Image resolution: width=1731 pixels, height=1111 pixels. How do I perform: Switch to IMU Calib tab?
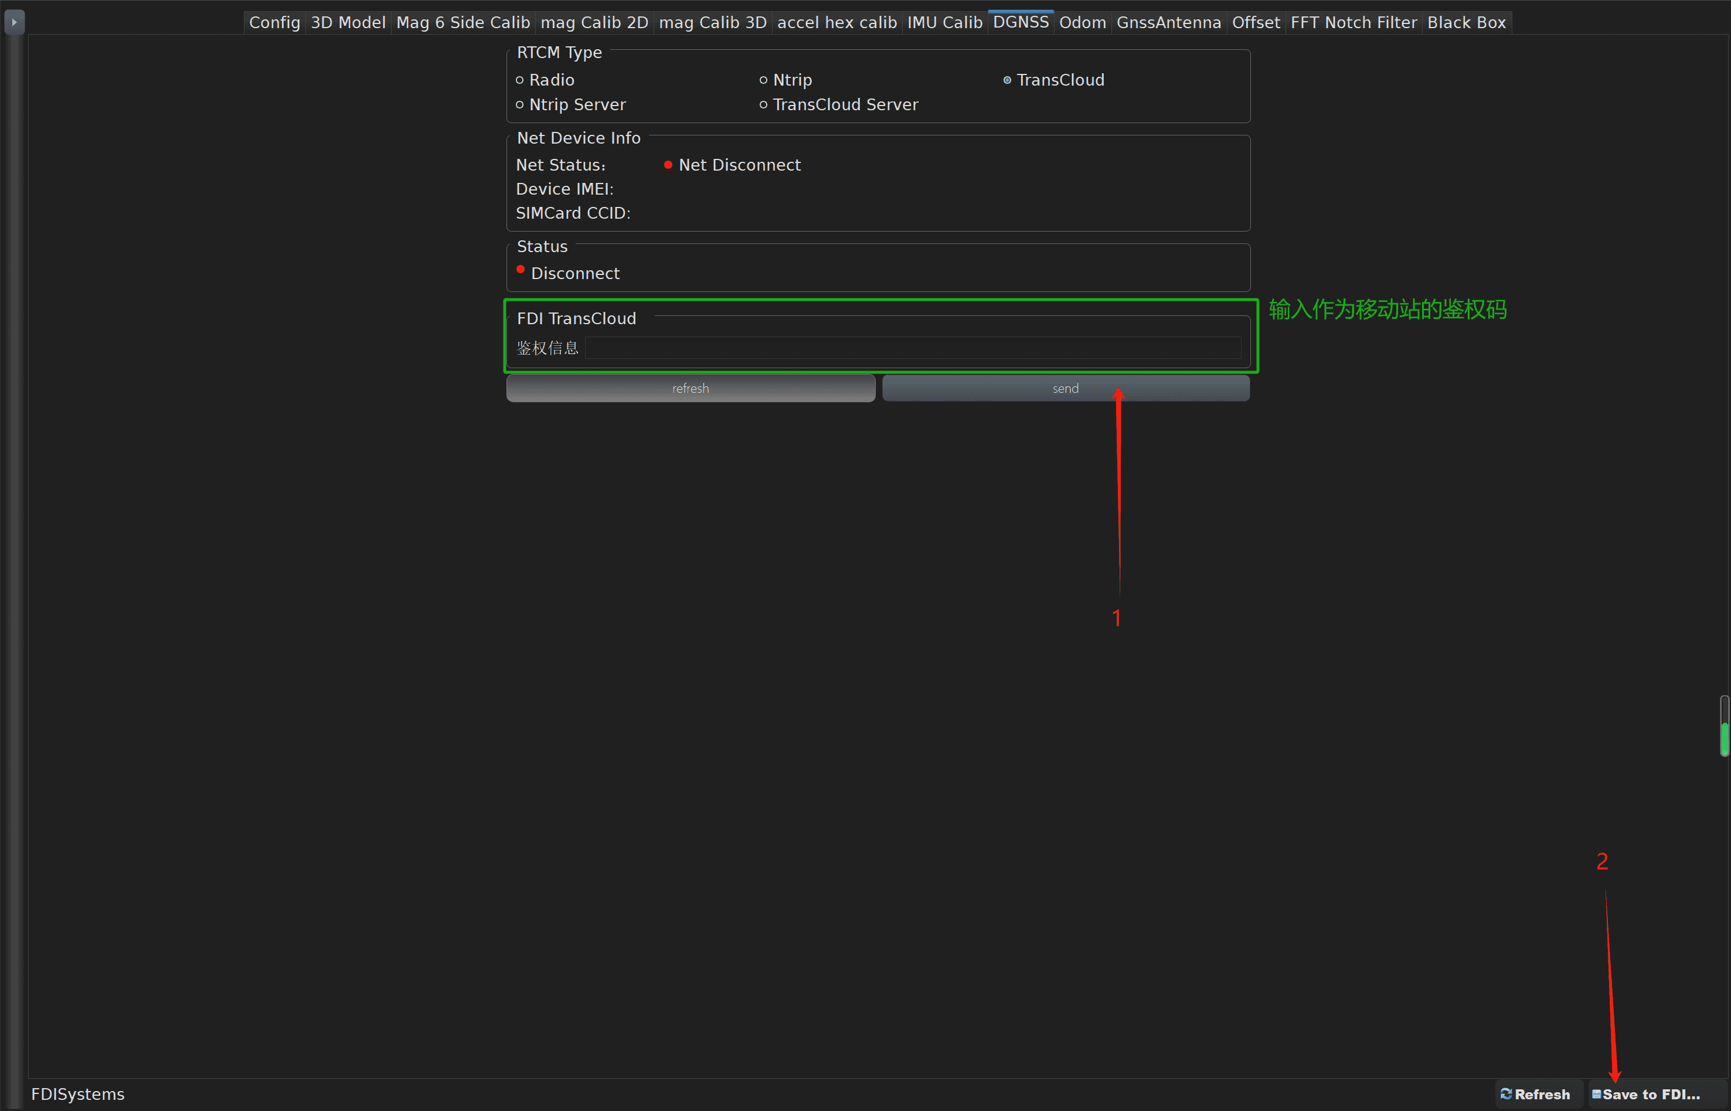tap(944, 22)
